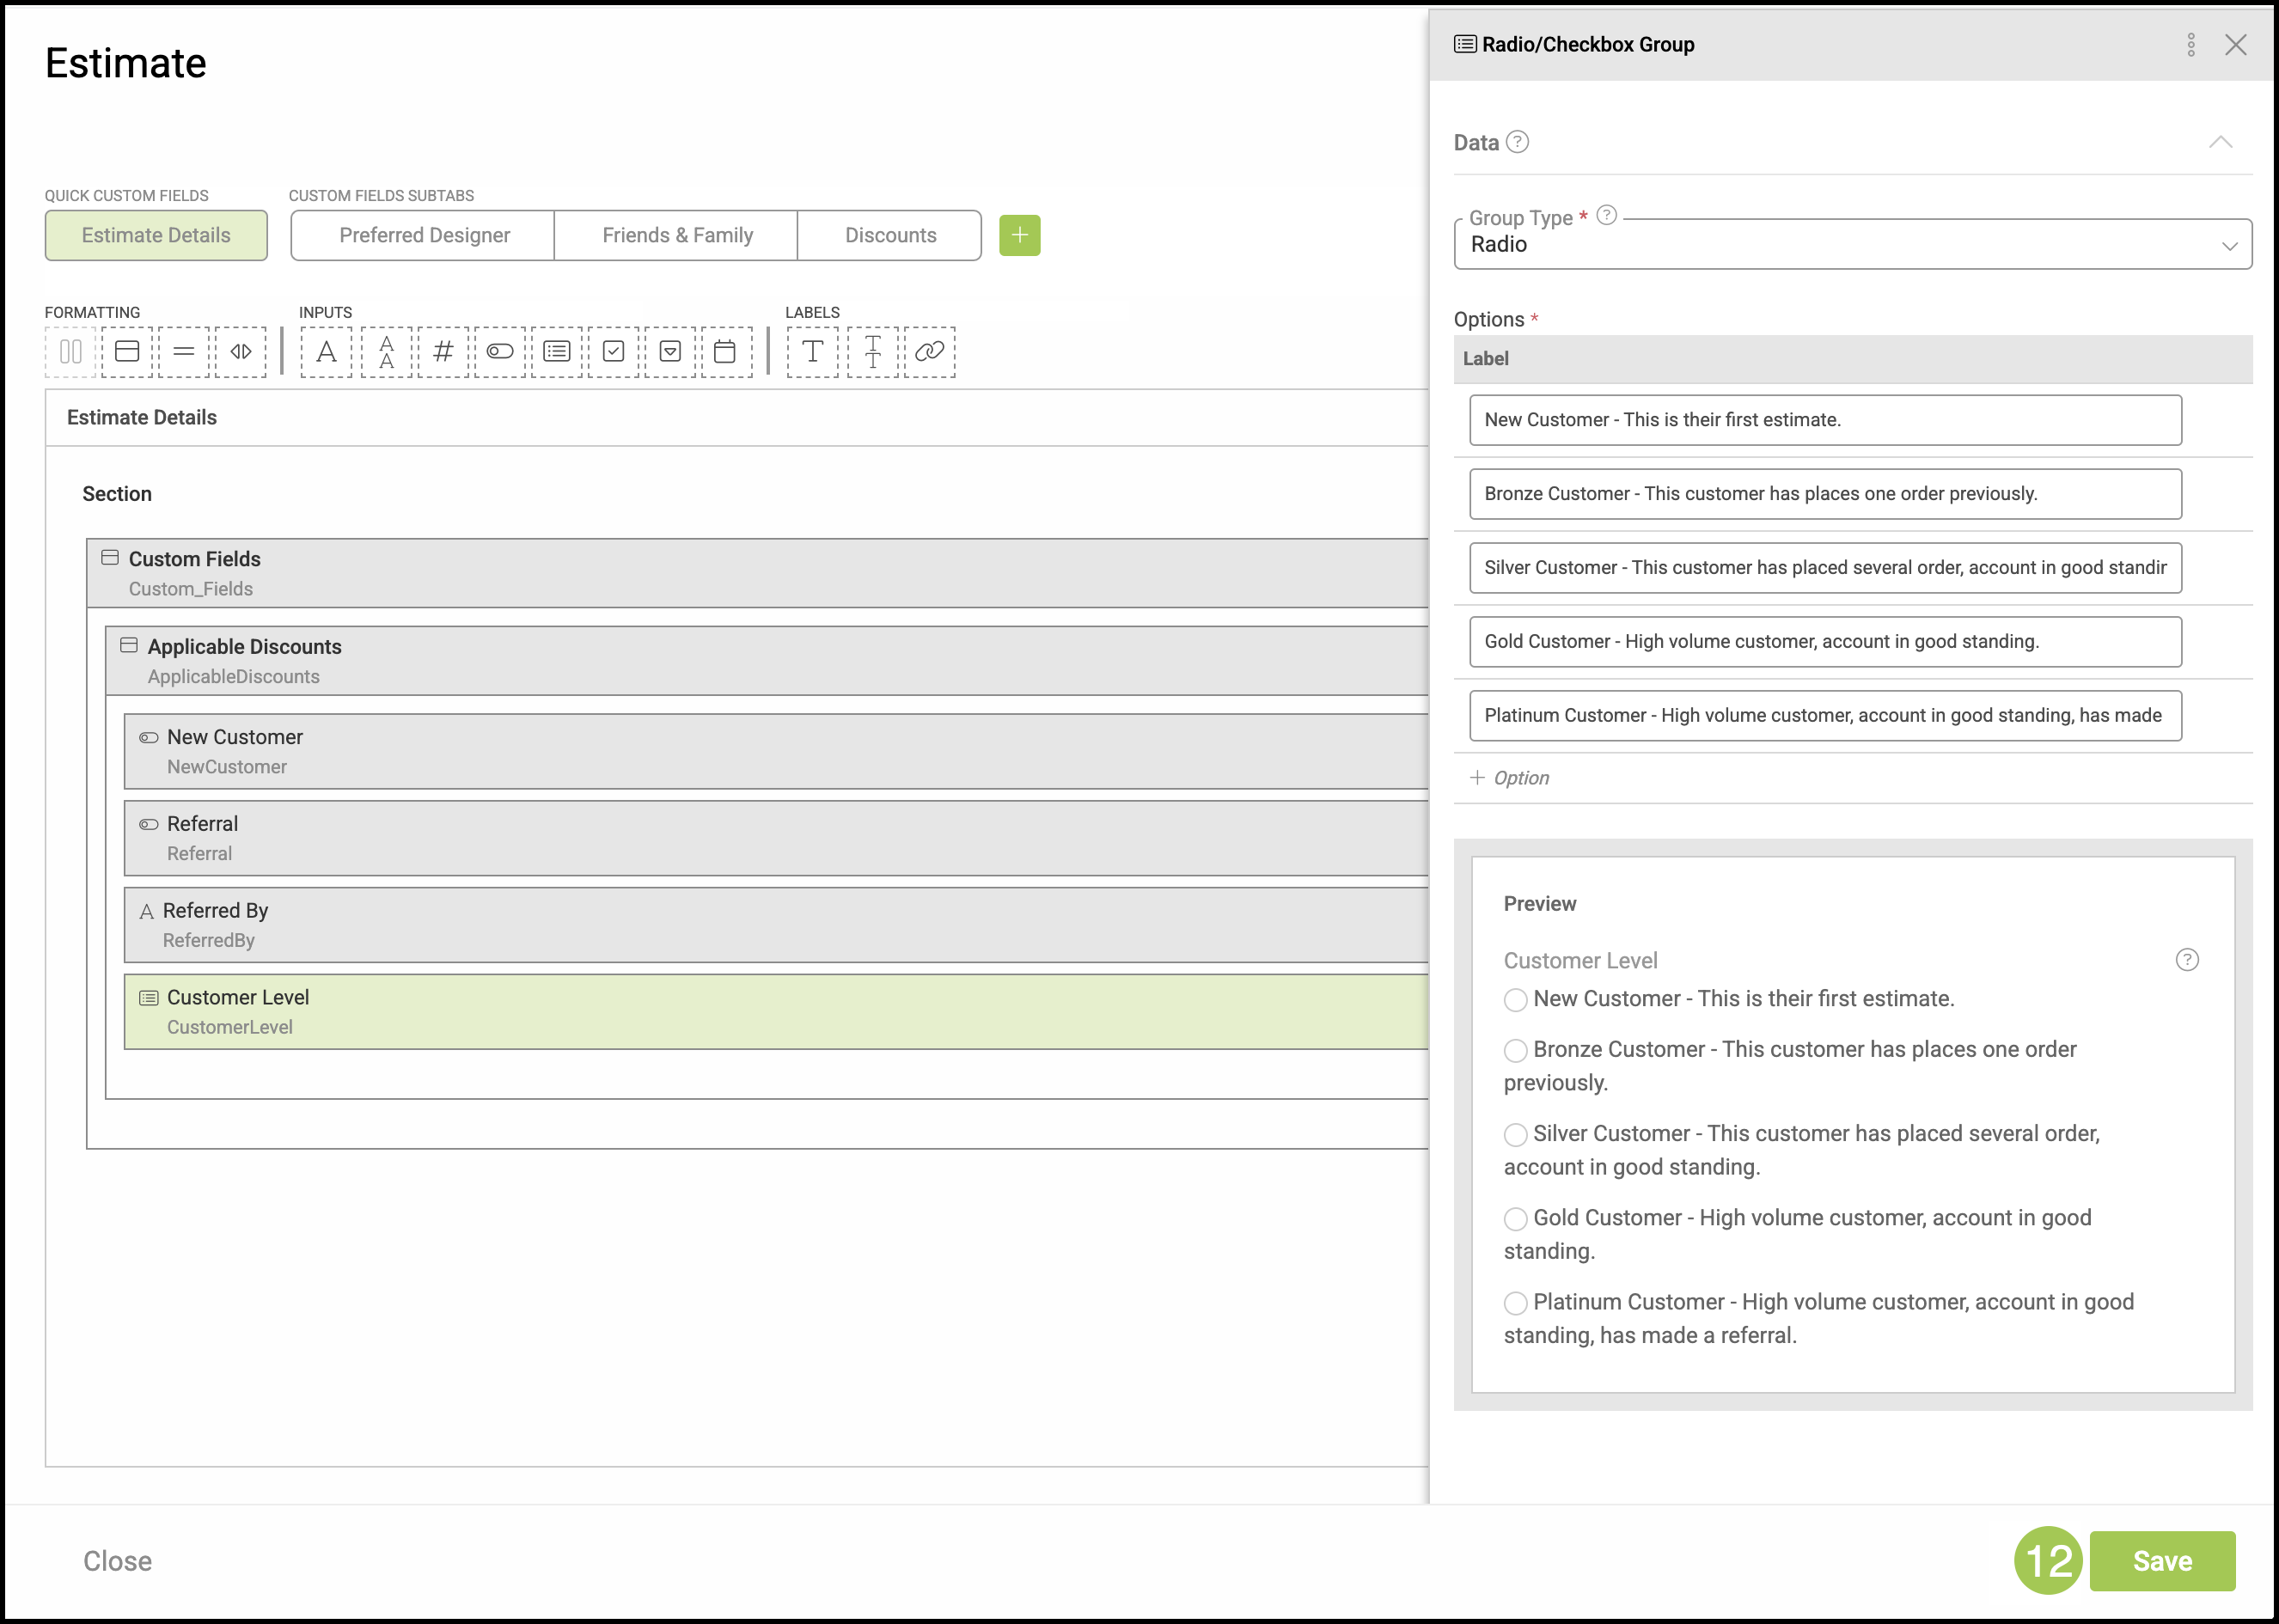Click the green Save button
2279x1624 pixels.
coord(2161,1560)
